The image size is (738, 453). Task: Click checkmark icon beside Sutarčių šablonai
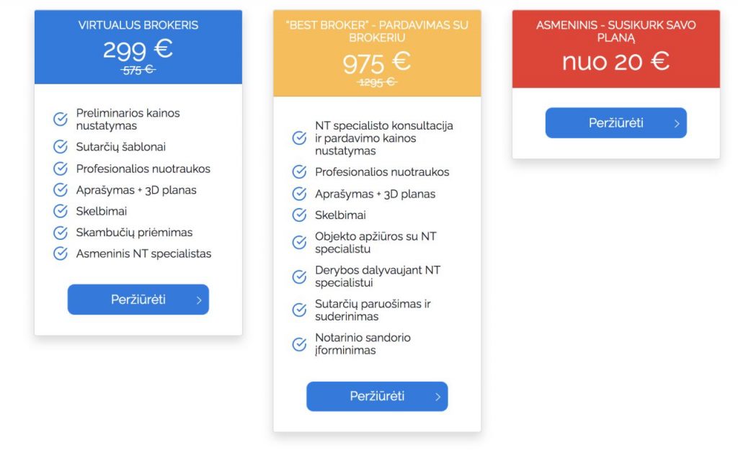(x=61, y=147)
